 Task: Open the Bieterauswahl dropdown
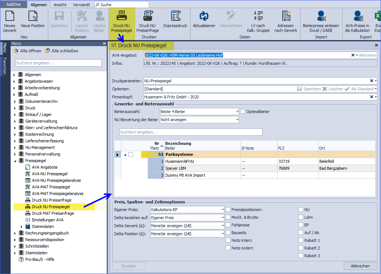(237, 112)
